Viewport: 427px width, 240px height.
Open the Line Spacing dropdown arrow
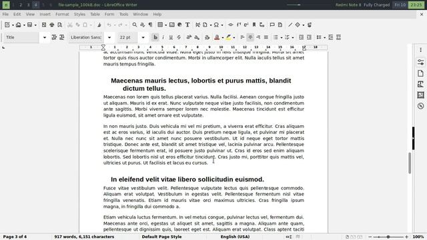324,37
